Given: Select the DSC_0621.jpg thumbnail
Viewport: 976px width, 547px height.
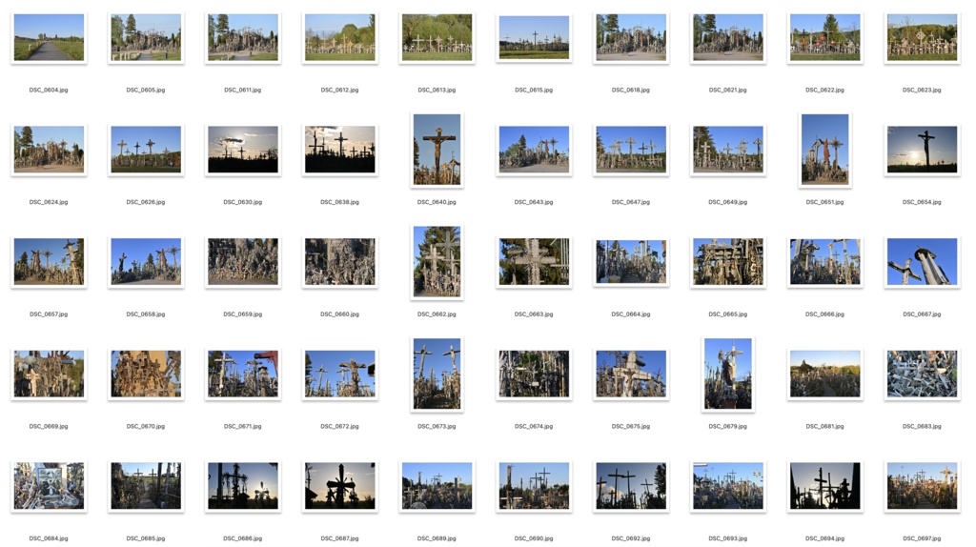Looking at the screenshot, I should coord(728,37).
